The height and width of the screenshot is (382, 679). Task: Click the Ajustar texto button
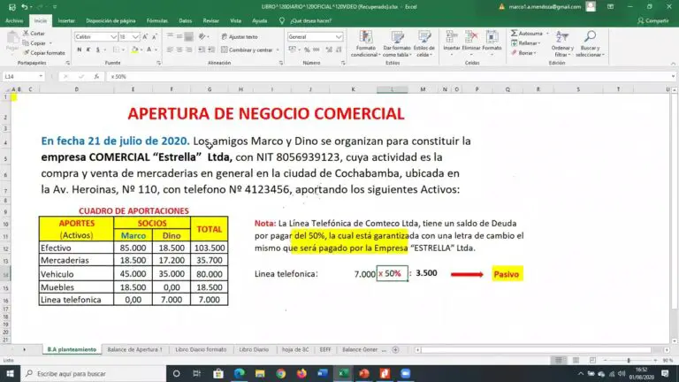click(x=240, y=37)
